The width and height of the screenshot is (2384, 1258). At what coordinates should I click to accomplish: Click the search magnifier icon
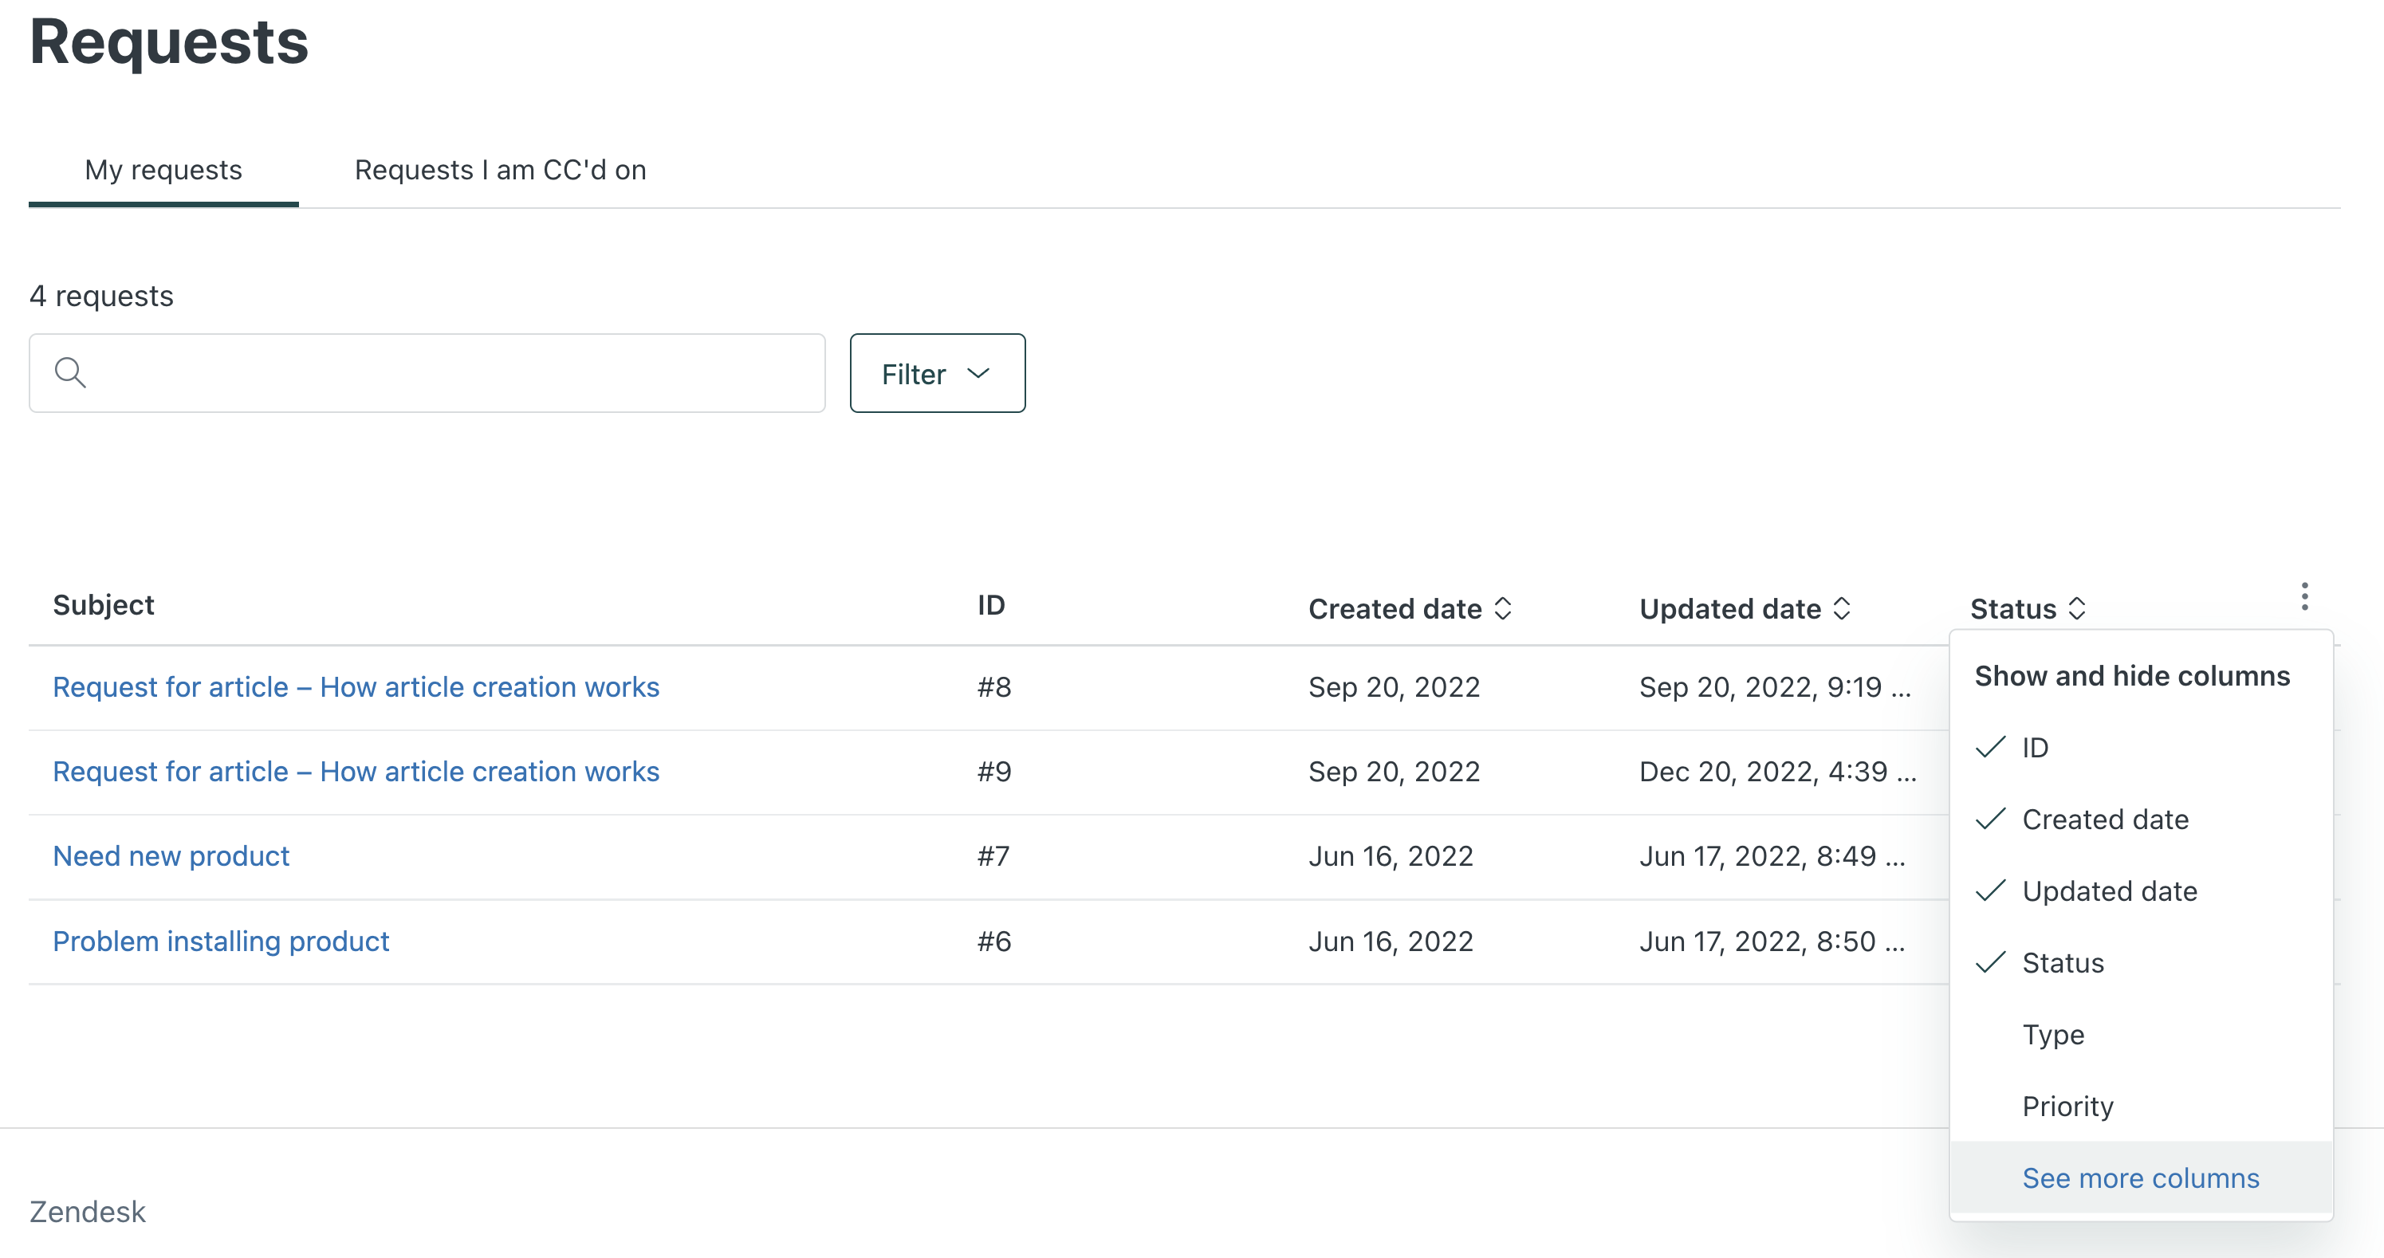[71, 372]
